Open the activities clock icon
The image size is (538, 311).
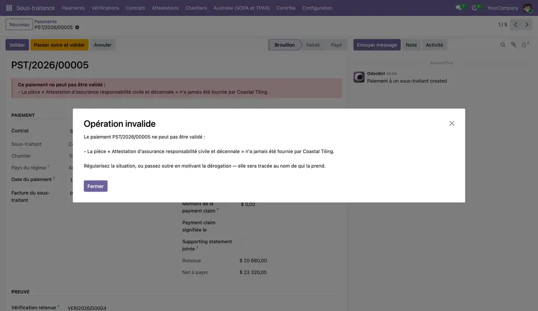pos(475,8)
